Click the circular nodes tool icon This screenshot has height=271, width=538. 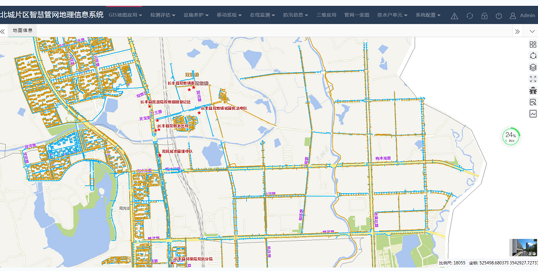point(532,56)
